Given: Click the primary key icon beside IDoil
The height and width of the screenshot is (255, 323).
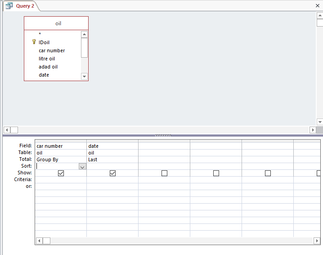Looking at the screenshot, I should [34, 42].
